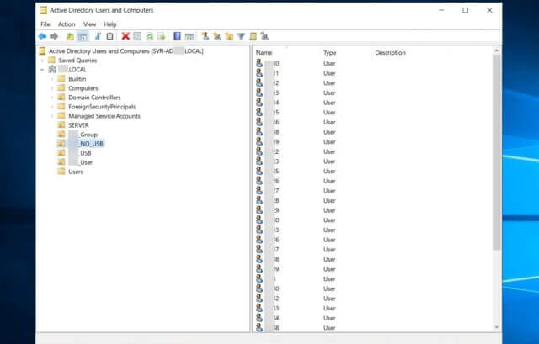
Task: Select the Builtin container
Action: coord(77,79)
